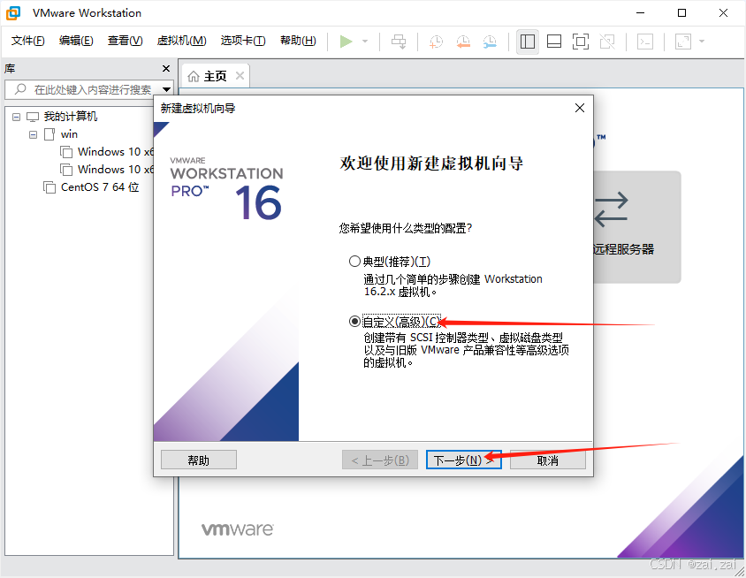
Task: Close the 新建虚拟机向导 dialog
Action: [x=580, y=108]
